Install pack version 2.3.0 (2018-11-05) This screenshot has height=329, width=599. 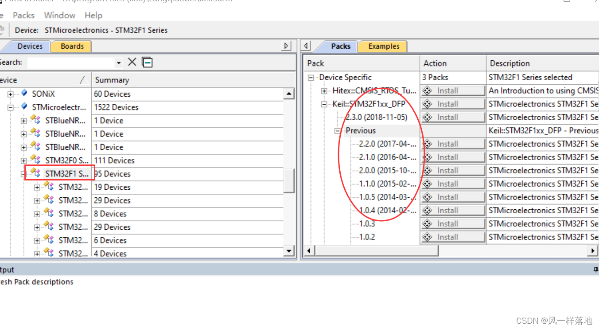coord(453,117)
